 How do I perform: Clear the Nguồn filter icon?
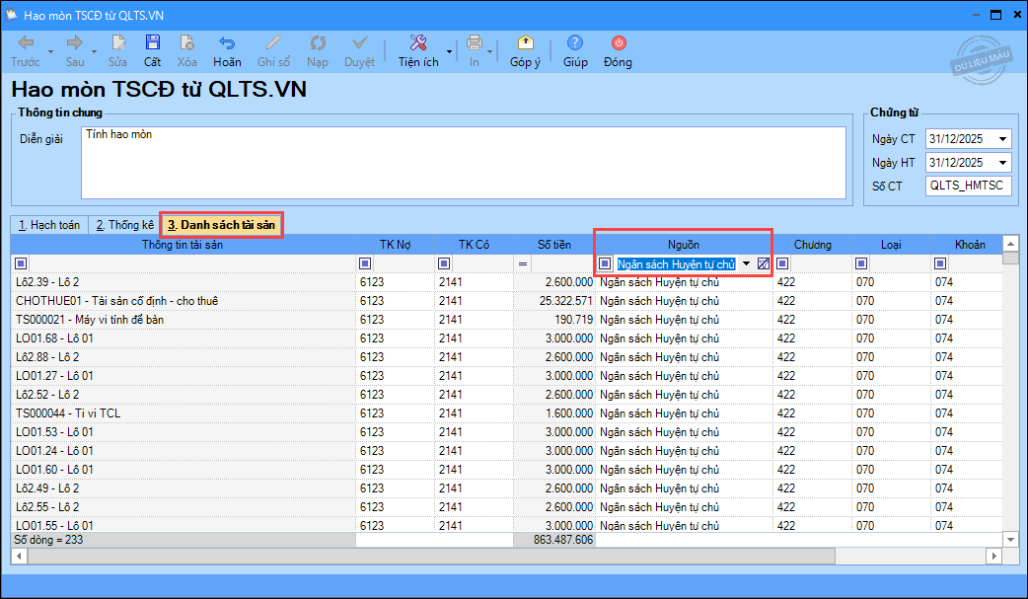[764, 263]
